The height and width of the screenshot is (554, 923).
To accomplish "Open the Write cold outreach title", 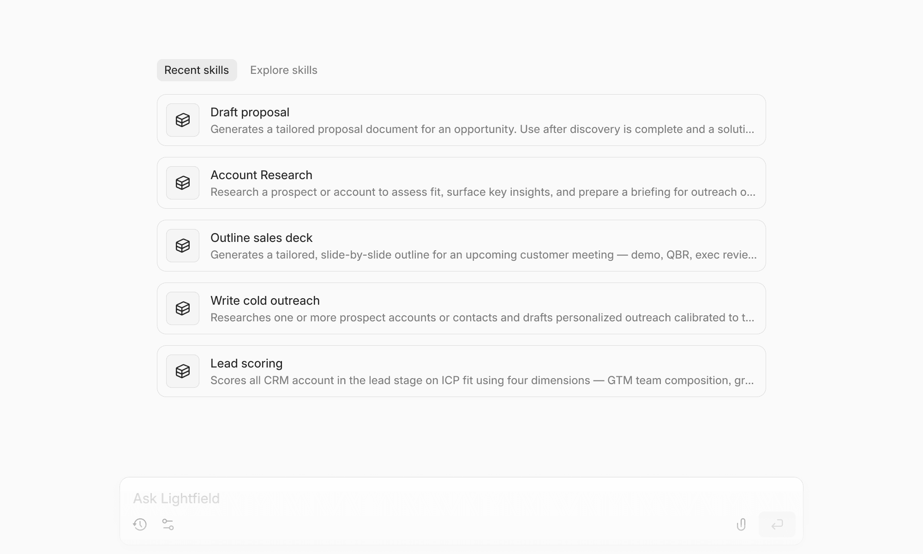I will pyautogui.click(x=265, y=301).
